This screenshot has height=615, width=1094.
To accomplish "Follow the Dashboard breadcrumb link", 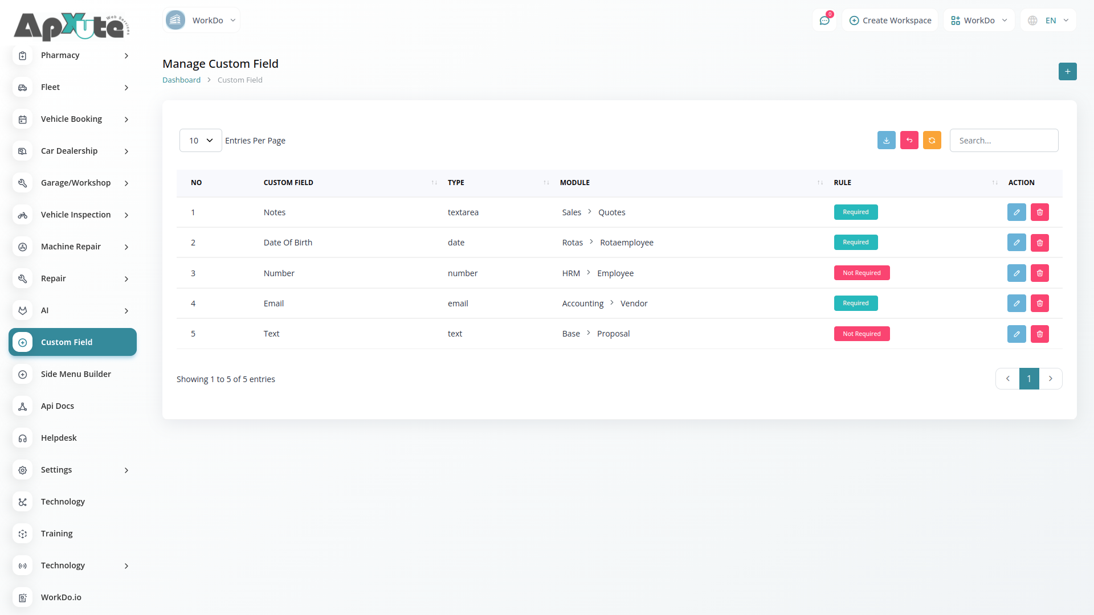I will click(x=181, y=80).
